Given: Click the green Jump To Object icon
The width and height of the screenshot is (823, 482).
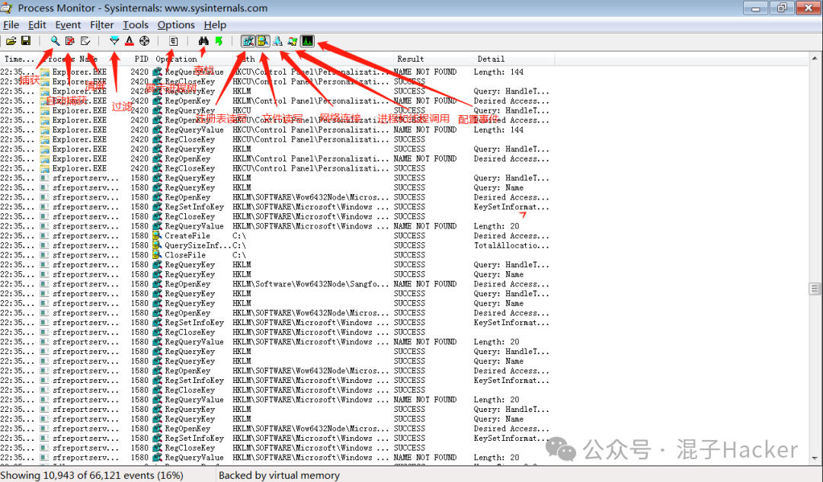Looking at the screenshot, I should point(219,41).
